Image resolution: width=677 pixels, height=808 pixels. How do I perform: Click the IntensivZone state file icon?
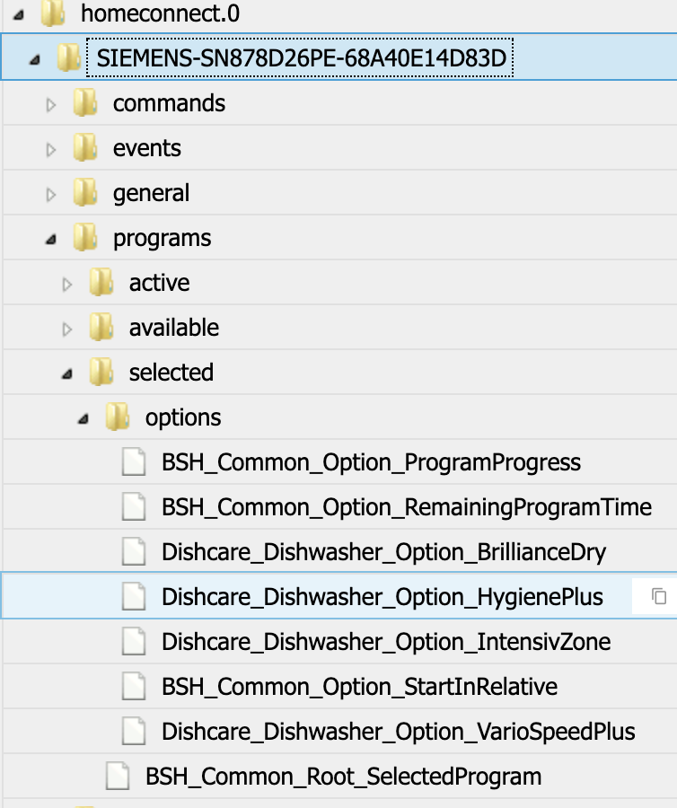134,641
